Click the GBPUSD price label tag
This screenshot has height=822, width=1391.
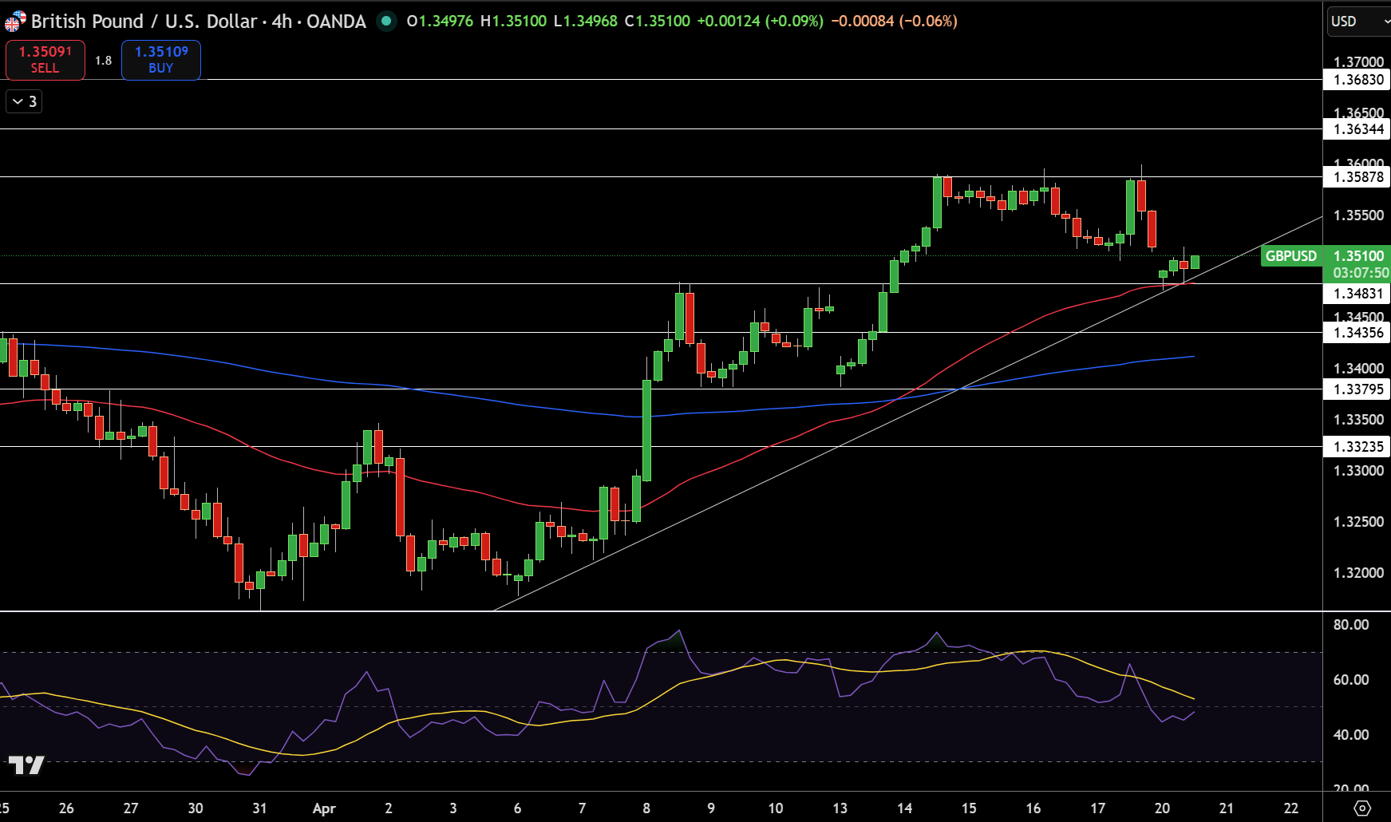pos(1291,256)
